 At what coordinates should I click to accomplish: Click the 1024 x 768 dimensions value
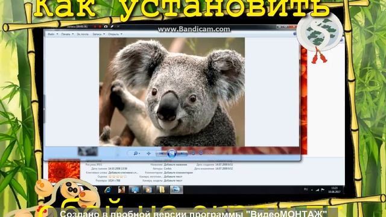point(114,181)
